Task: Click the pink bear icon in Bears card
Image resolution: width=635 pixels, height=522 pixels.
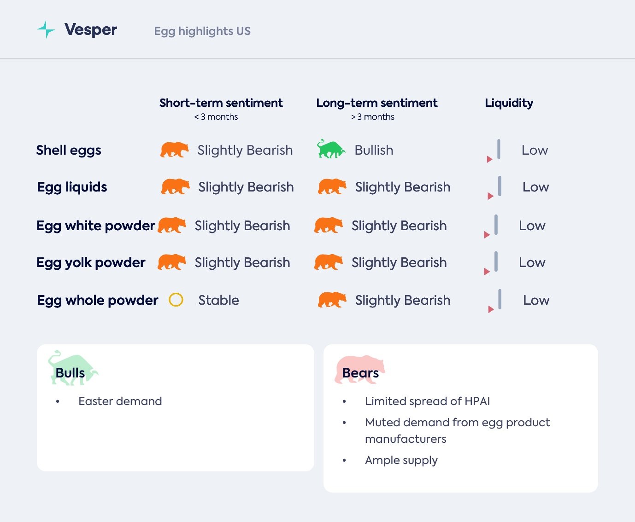Action: 360,369
